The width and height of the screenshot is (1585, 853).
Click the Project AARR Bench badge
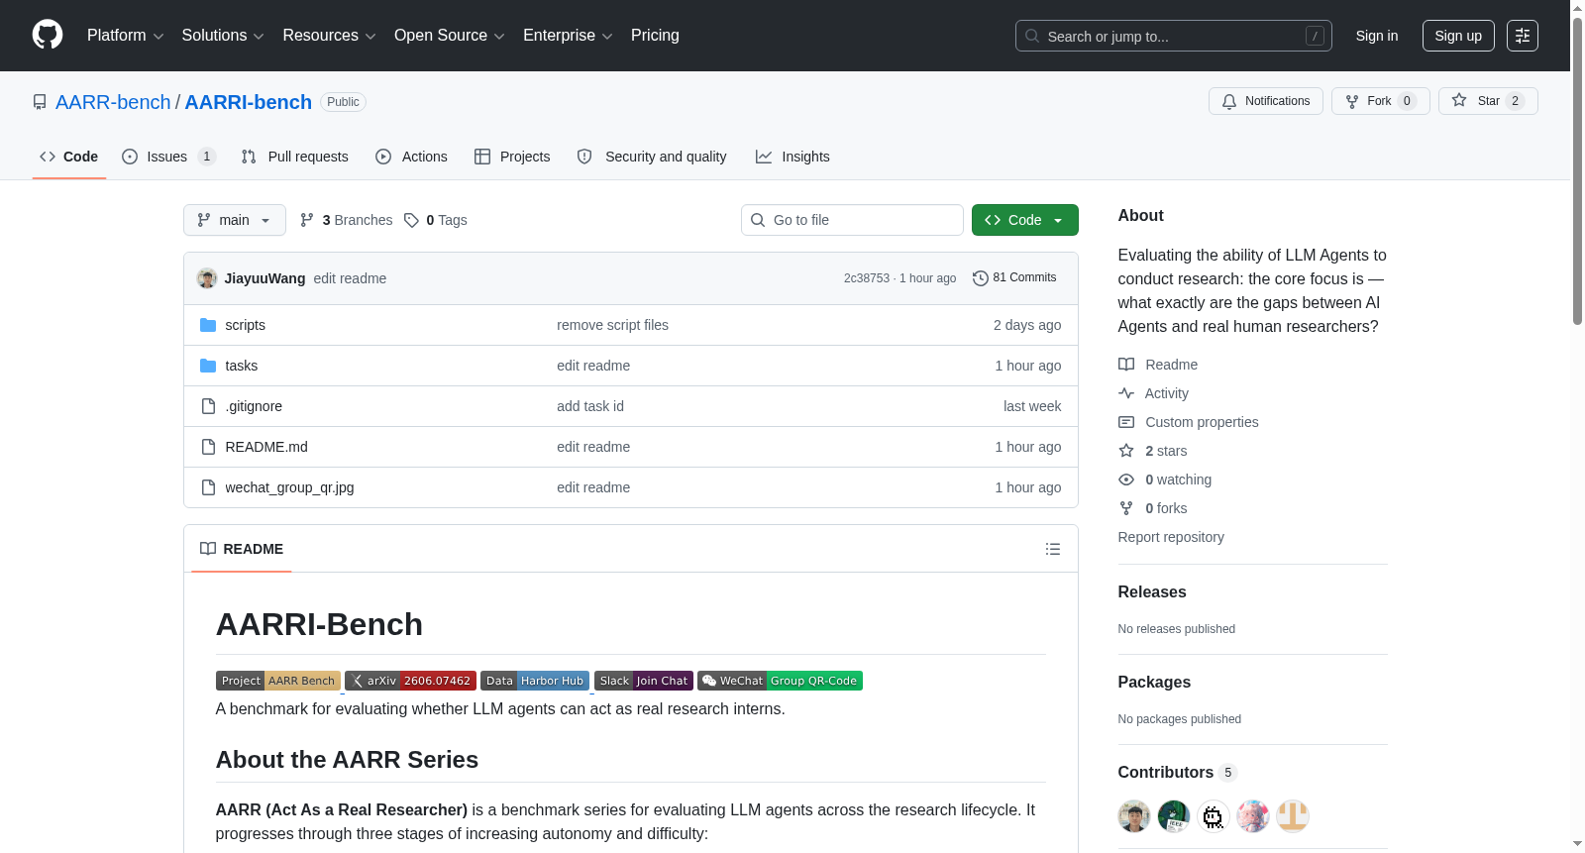pos(278,681)
